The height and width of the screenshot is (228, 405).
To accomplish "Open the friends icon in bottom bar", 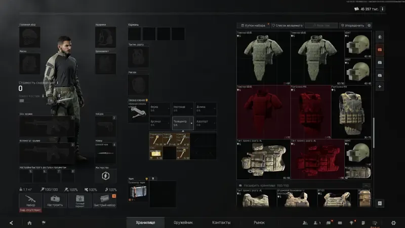I will (x=305, y=222).
